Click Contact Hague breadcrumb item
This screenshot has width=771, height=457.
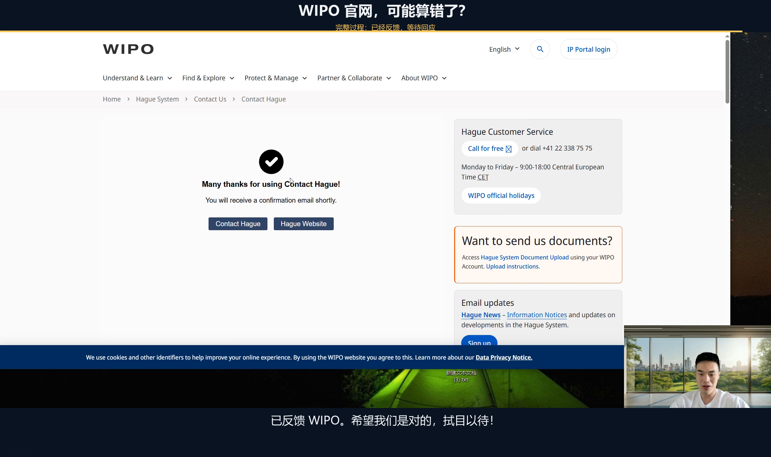(263, 99)
